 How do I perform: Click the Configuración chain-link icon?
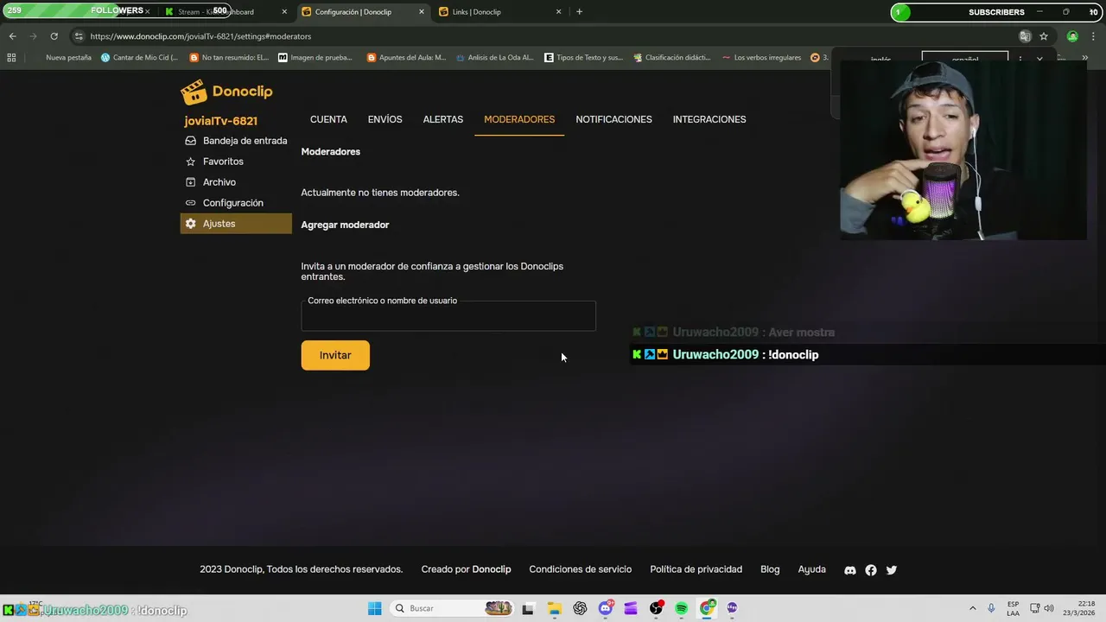tap(191, 203)
